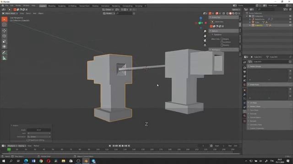Switch to the Sculpting workspace tab
Screen dimensions: 293x164
[62, 6]
